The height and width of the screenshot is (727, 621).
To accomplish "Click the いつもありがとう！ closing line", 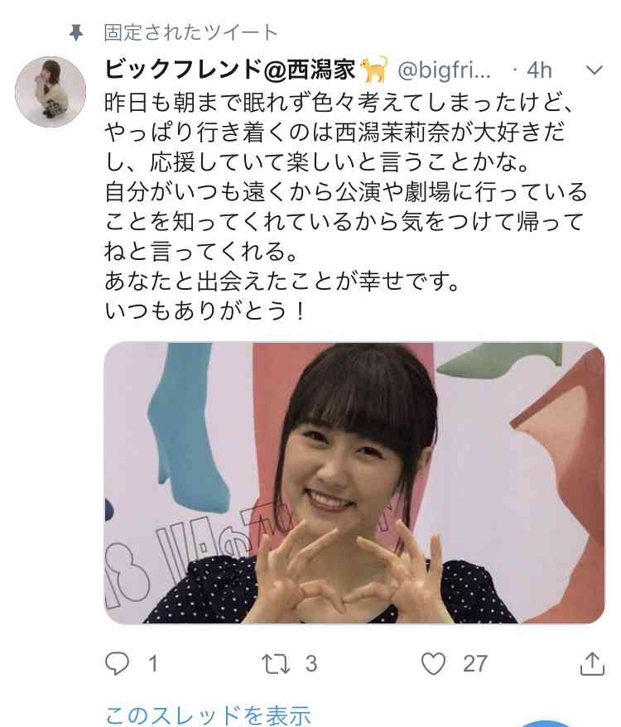I will coord(205,311).
